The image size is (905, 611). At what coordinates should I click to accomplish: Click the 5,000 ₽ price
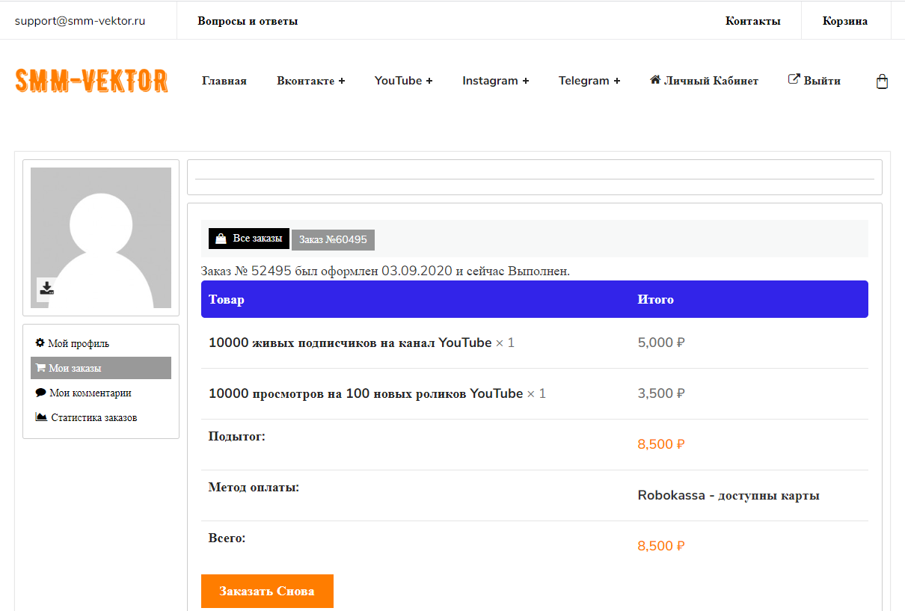pos(661,343)
